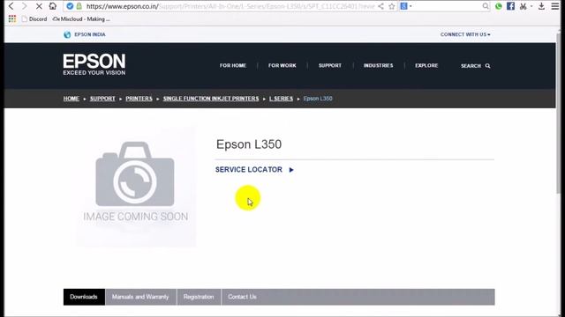
Task: Click the Epson Exceed Your Vision logo
Action: point(94,64)
